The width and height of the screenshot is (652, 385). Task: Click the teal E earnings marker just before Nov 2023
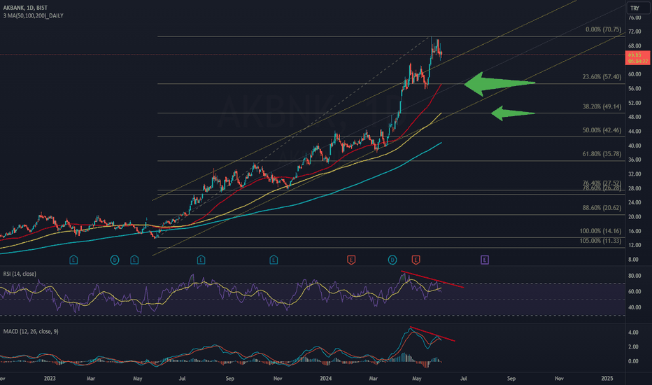(x=274, y=260)
